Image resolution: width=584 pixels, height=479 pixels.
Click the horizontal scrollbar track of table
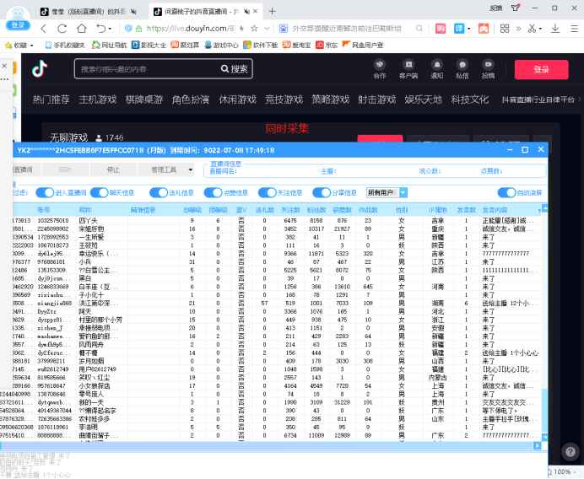267,445
